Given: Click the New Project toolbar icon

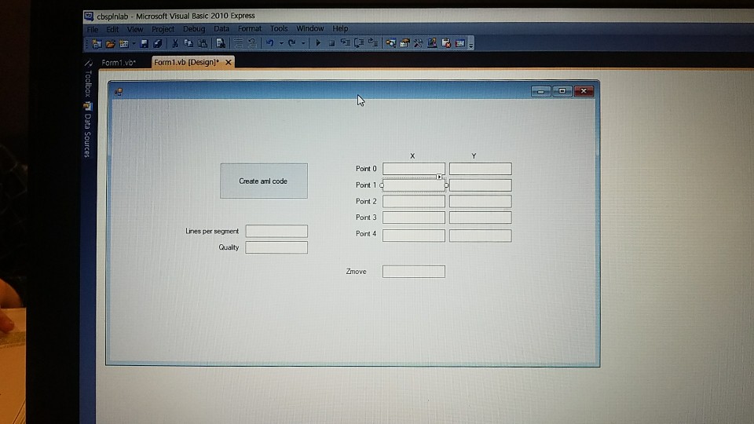Looking at the screenshot, I should click(x=97, y=44).
